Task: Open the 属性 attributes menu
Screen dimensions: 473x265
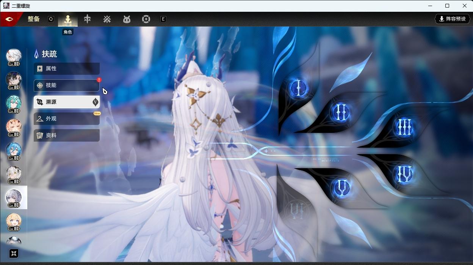Action: tap(67, 69)
